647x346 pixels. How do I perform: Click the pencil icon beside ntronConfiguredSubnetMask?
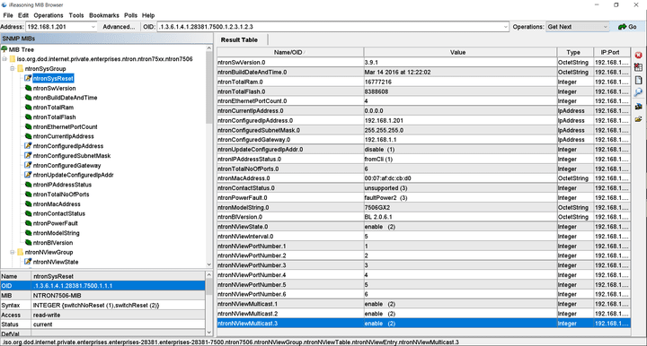[x=28, y=155]
